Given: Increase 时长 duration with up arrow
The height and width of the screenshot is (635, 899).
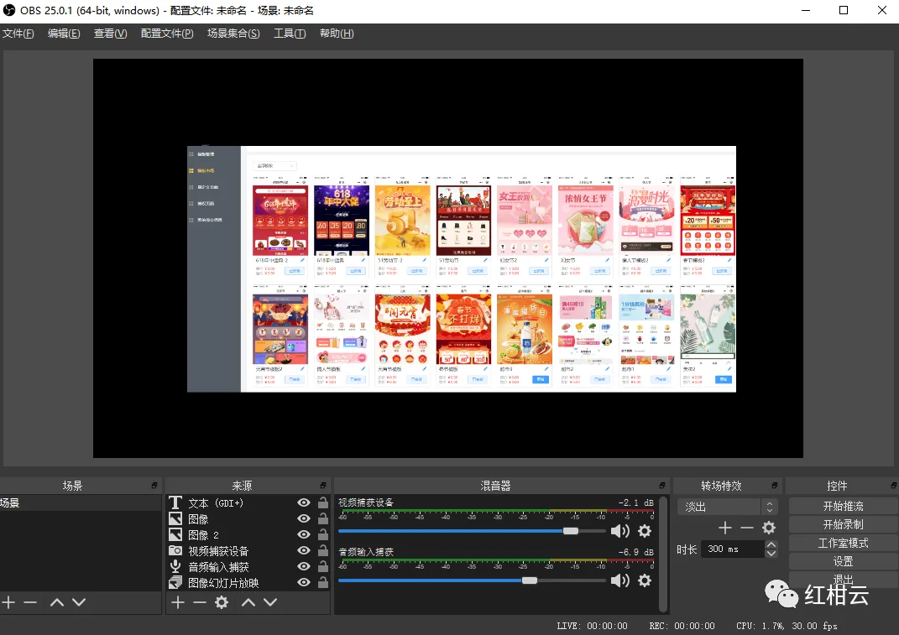Looking at the screenshot, I should coord(771,544).
